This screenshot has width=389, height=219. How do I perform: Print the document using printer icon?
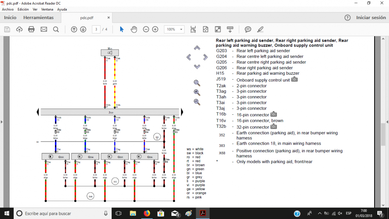(x=31, y=29)
